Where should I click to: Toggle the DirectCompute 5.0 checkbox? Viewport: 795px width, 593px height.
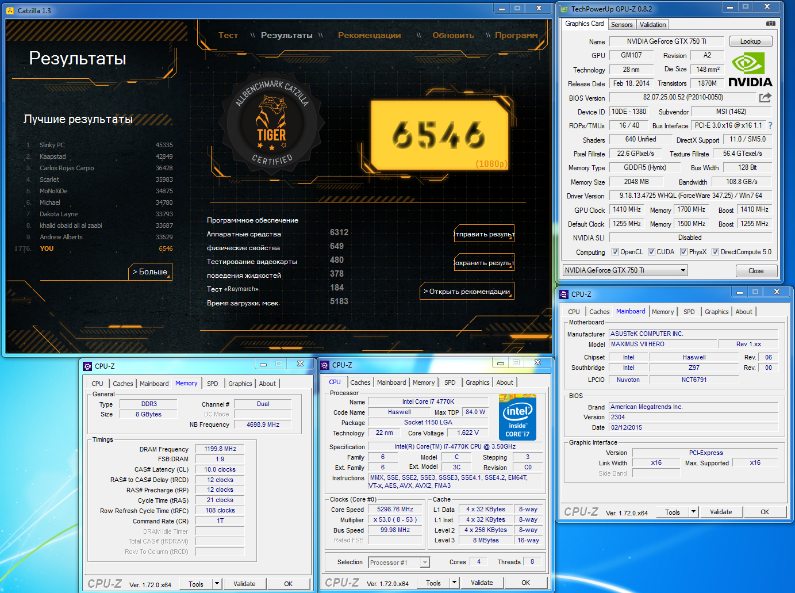point(715,251)
